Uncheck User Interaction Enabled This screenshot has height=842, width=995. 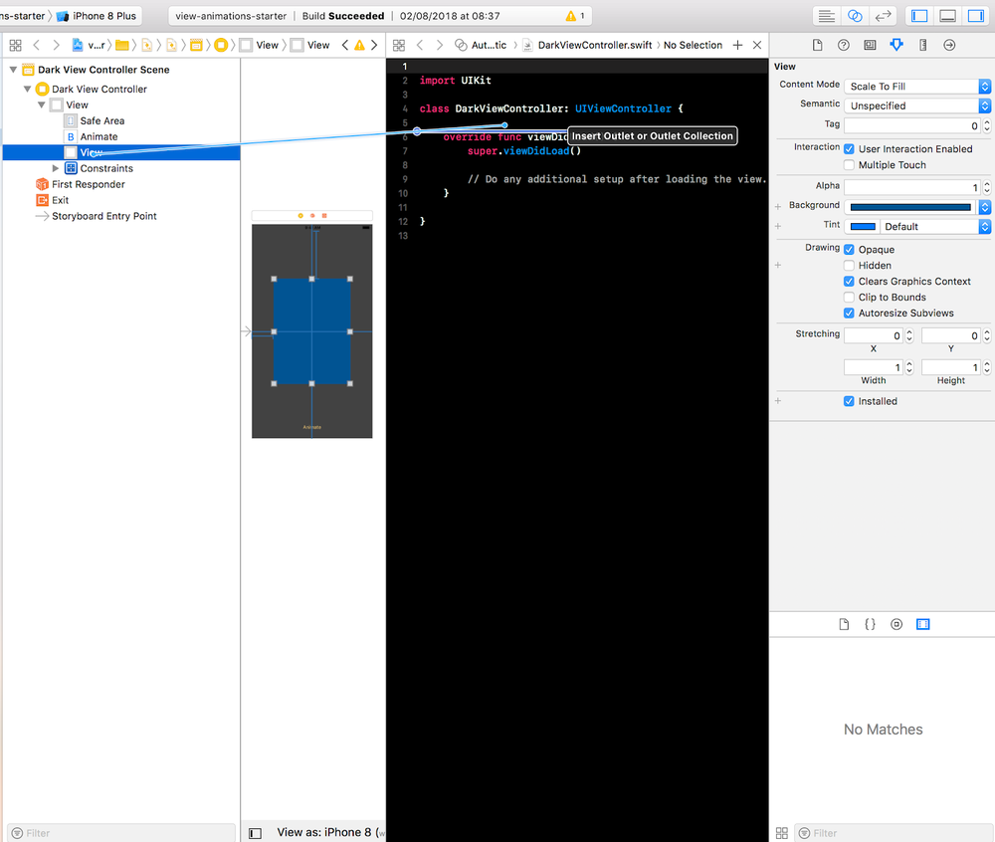point(849,149)
